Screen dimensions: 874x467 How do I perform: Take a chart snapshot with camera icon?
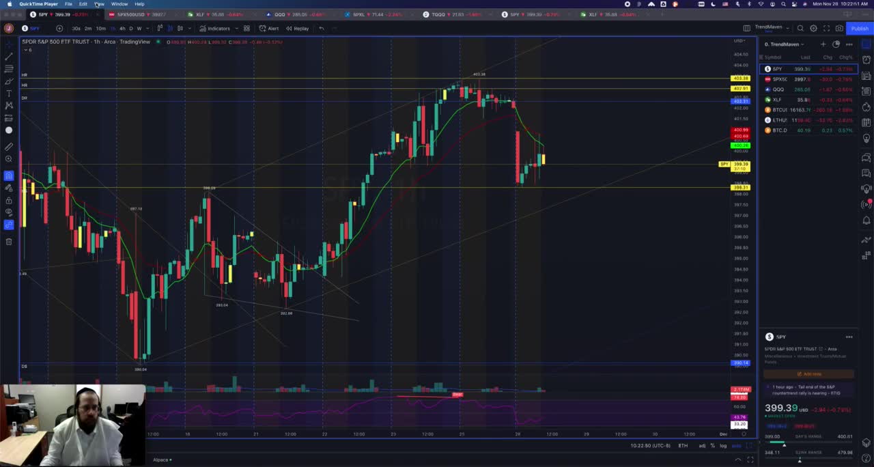[838, 28]
